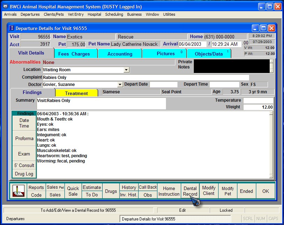The height and width of the screenshot is (225, 284).
Task: Click the BWCi application title bar icon
Action: (x=6, y=7)
